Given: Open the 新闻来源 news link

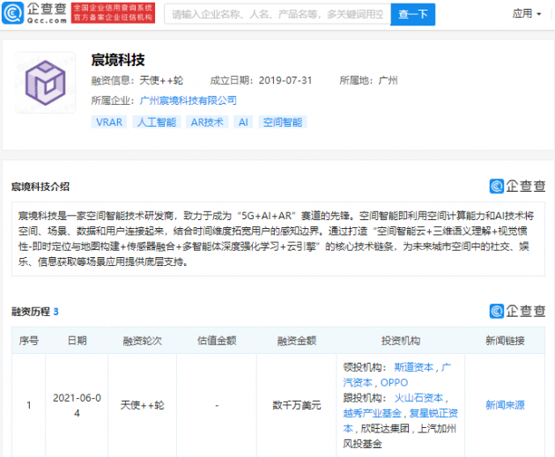Looking at the screenshot, I should (505, 405).
